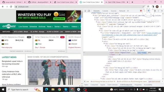Switch to the Console tab

click(105, 11)
